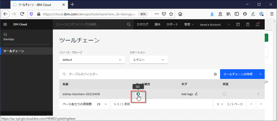The width and height of the screenshot is (277, 121).
Task: Expand the ロケーション シドニー dropdown
Action: (x=149, y=60)
